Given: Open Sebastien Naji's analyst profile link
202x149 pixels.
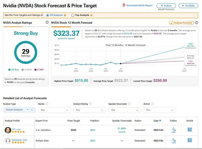Looking at the screenshot, I should point(19,140).
